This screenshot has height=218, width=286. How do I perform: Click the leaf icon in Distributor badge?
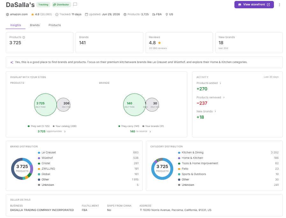point(54,5)
